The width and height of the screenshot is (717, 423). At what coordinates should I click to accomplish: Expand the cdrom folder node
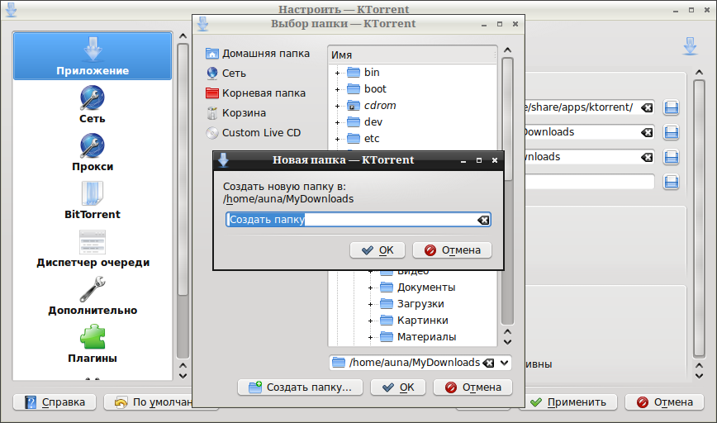click(x=338, y=106)
